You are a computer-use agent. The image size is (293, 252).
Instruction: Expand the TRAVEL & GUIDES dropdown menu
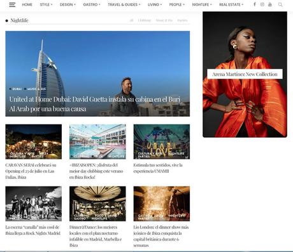(124, 4)
